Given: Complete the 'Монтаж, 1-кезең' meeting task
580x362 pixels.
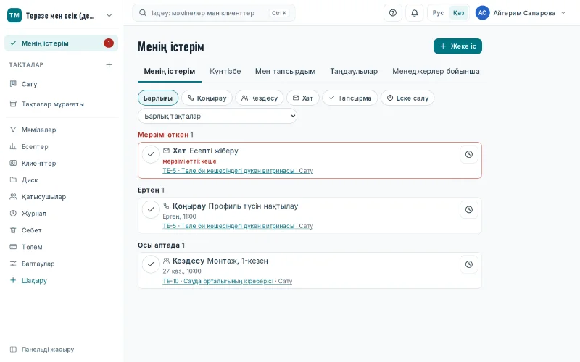Looking at the screenshot, I should coord(151,264).
